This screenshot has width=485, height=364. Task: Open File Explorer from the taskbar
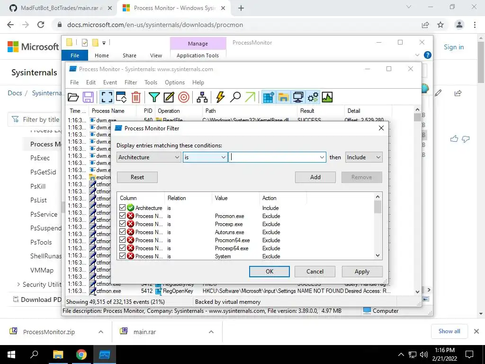click(x=58, y=355)
